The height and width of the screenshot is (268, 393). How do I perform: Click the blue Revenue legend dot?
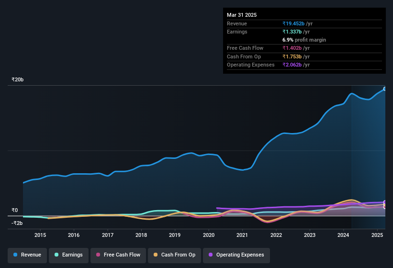[x=15, y=255]
